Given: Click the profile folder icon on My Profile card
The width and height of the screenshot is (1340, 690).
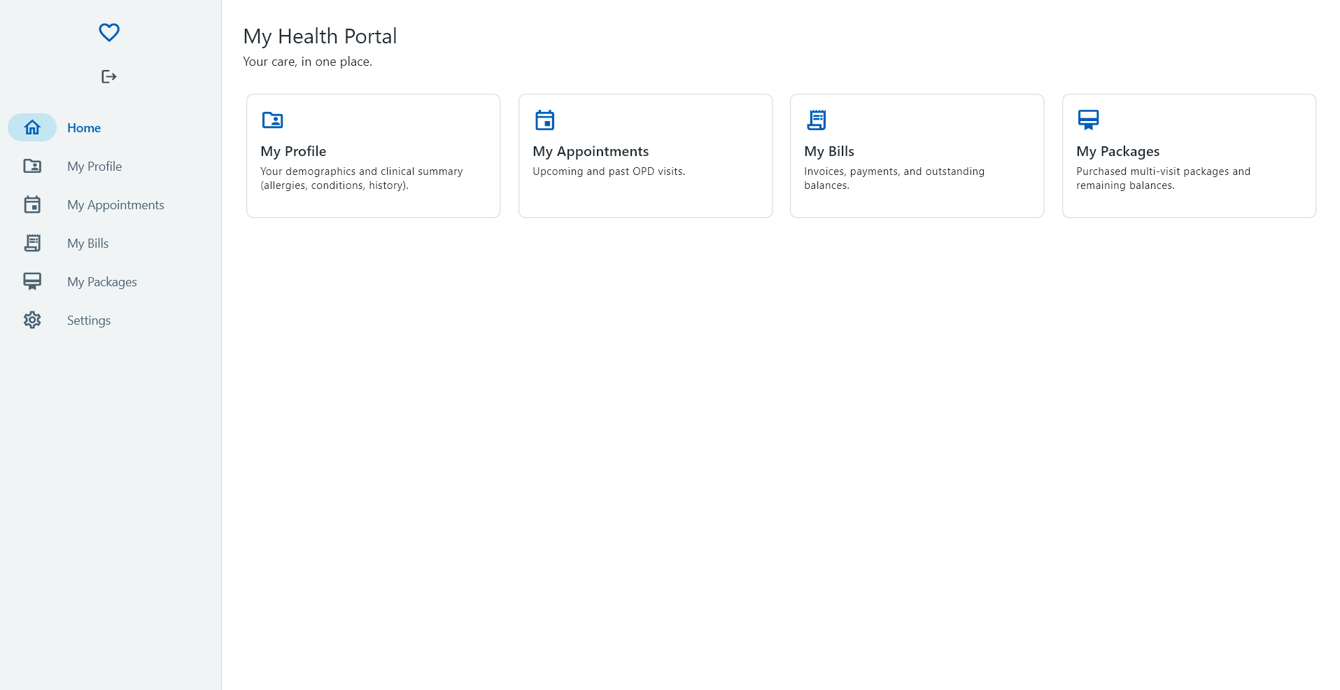Looking at the screenshot, I should [x=272, y=120].
